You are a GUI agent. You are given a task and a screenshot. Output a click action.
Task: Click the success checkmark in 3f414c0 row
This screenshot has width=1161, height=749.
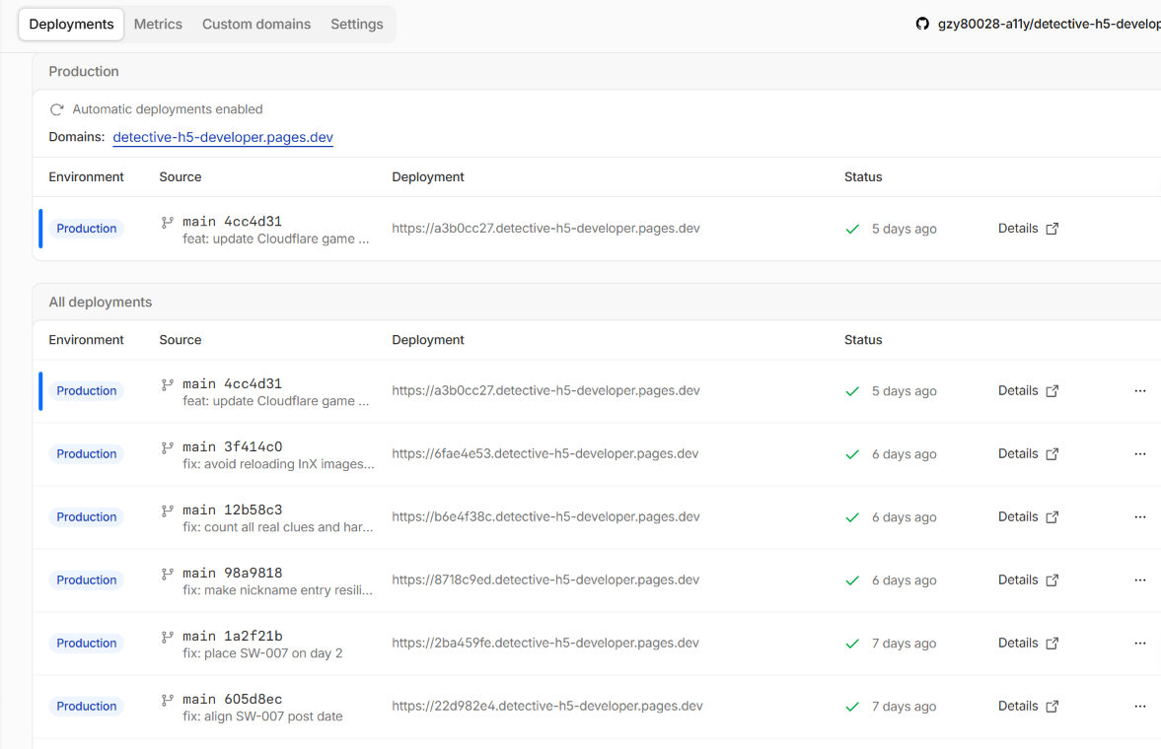(852, 454)
